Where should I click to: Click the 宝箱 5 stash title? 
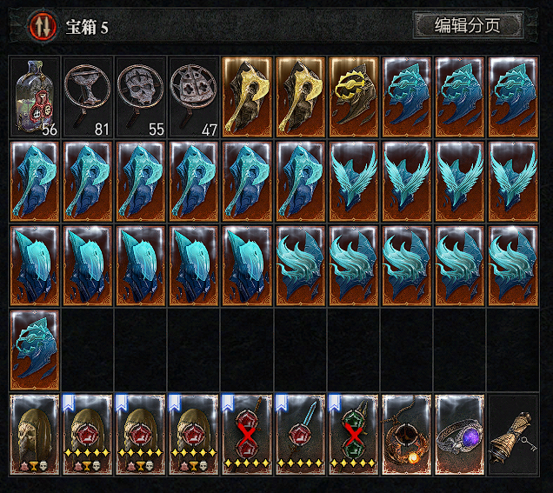click(x=87, y=27)
